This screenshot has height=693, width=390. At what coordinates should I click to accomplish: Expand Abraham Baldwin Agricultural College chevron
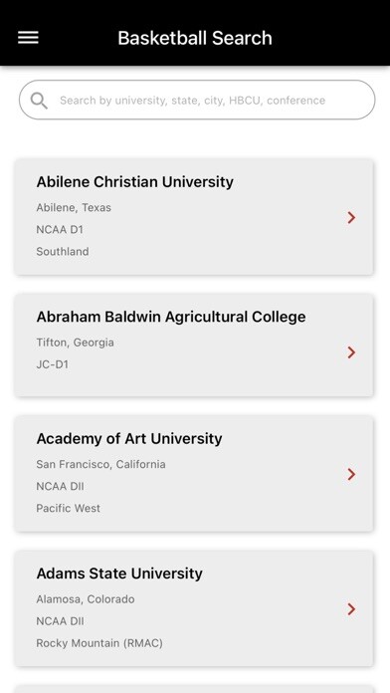click(x=351, y=352)
